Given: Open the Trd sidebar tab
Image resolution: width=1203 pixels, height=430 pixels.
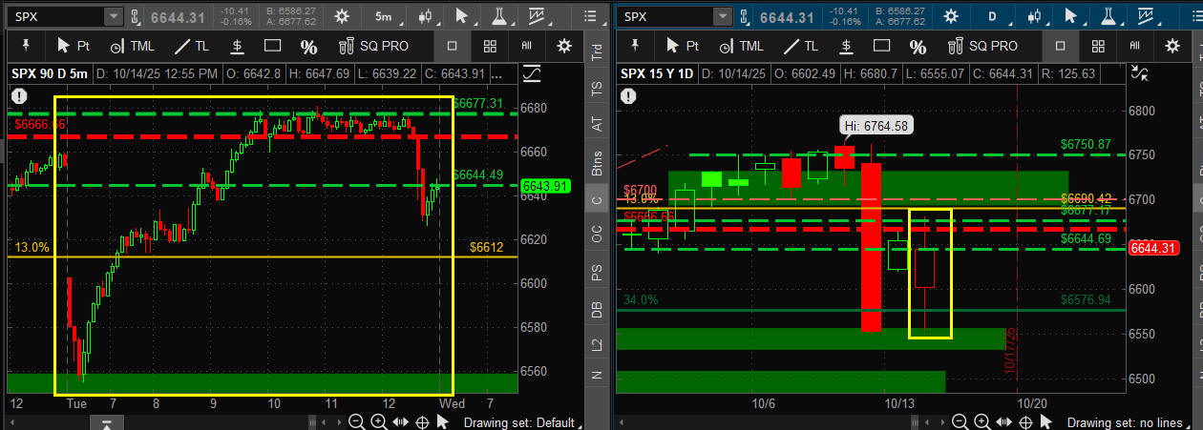Looking at the screenshot, I should click(x=598, y=53).
